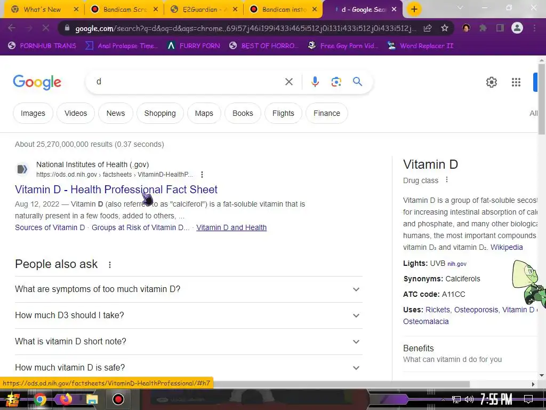
Task: Open the Start menu
Action: (13, 399)
